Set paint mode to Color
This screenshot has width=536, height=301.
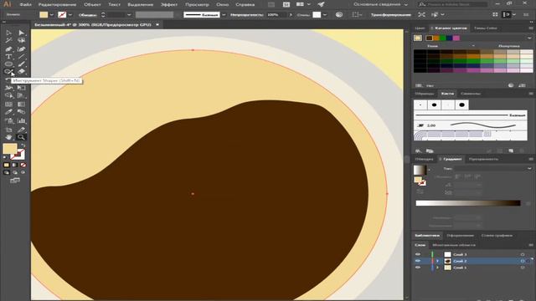click(7, 165)
